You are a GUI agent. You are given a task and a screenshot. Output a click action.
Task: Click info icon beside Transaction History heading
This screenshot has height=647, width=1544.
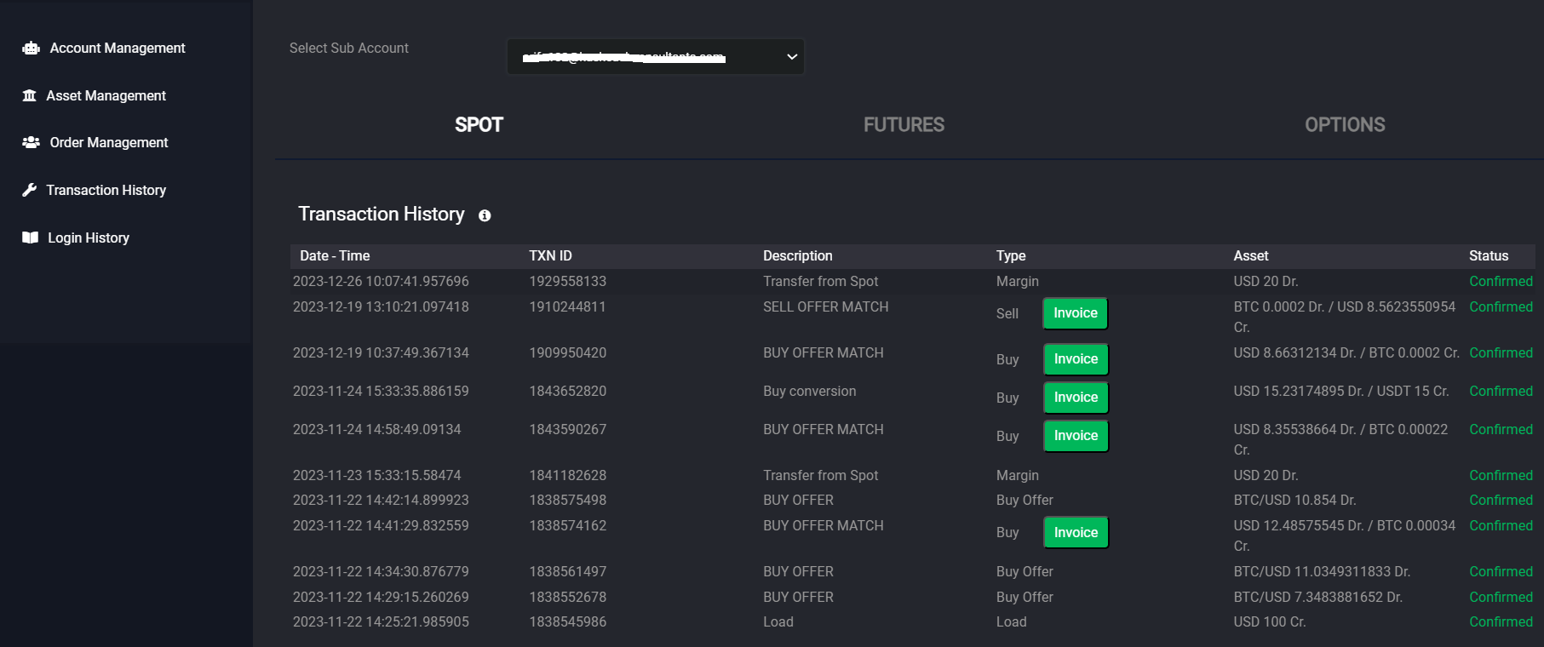485,215
